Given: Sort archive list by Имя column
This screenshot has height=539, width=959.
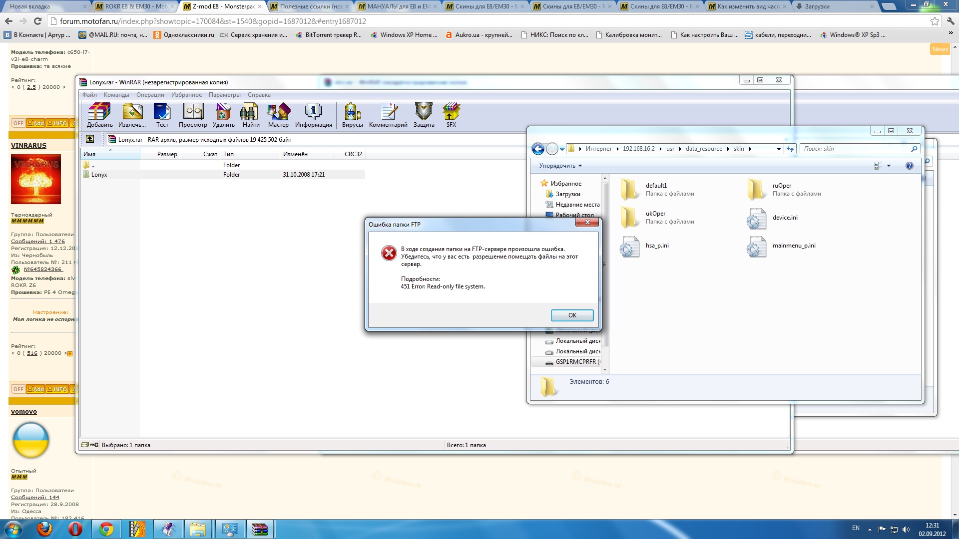Looking at the screenshot, I should [110, 154].
